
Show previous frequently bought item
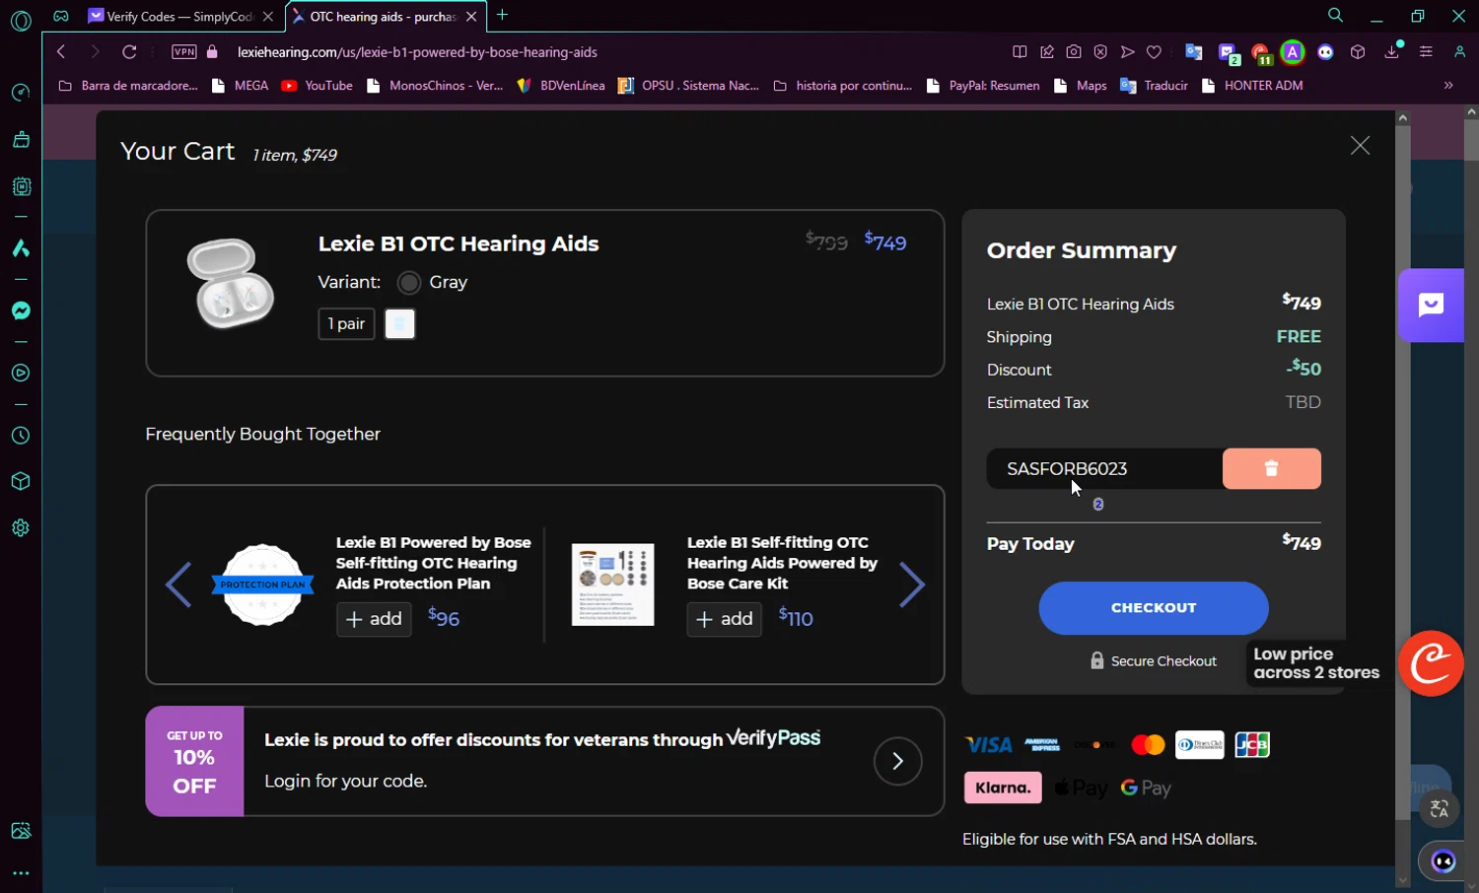[x=178, y=584]
